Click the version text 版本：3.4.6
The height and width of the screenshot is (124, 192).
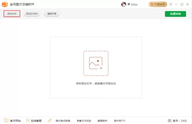tap(180, 121)
